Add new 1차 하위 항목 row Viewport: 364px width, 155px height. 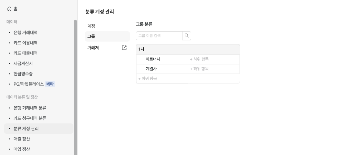(148, 79)
